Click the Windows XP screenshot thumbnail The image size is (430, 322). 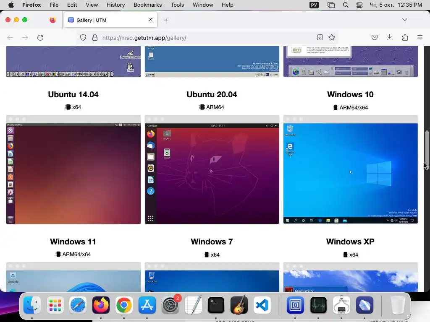click(x=351, y=277)
